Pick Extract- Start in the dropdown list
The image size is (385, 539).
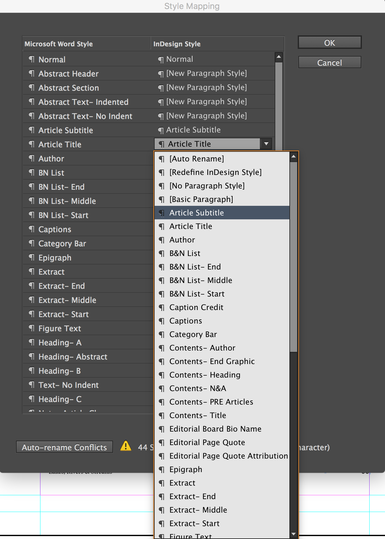coord(222,523)
